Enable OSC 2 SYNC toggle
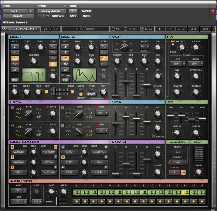The height and width of the screenshot is (211, 217). (63, 76)
